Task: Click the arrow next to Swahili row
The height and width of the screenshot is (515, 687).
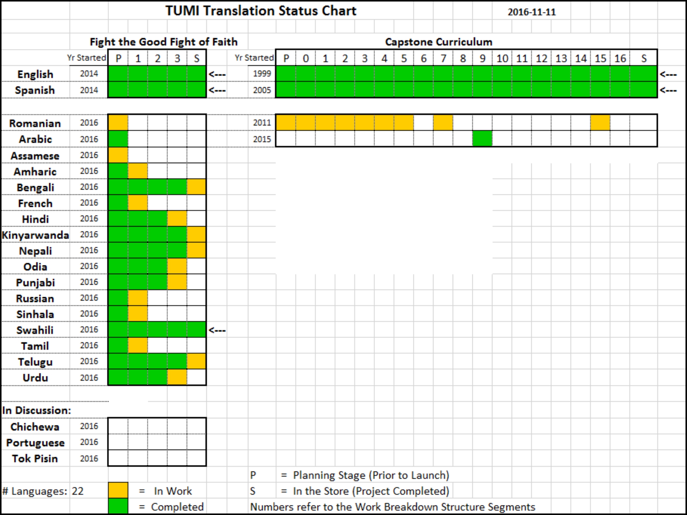Action: pyautogui.click(x=218, y=330)
